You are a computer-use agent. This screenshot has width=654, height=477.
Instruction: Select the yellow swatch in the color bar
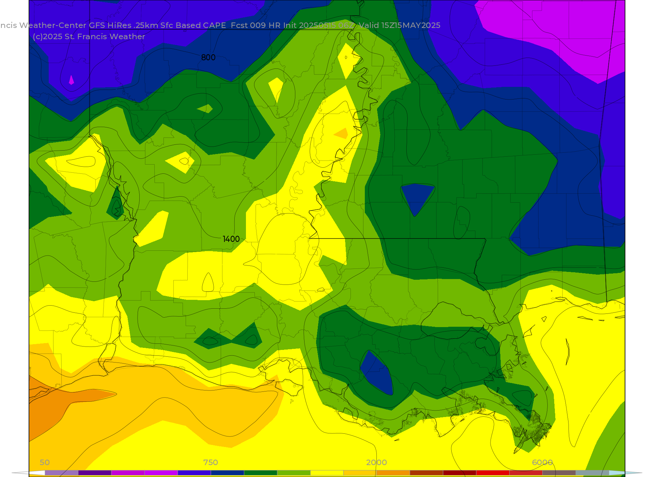click(327, 473)
